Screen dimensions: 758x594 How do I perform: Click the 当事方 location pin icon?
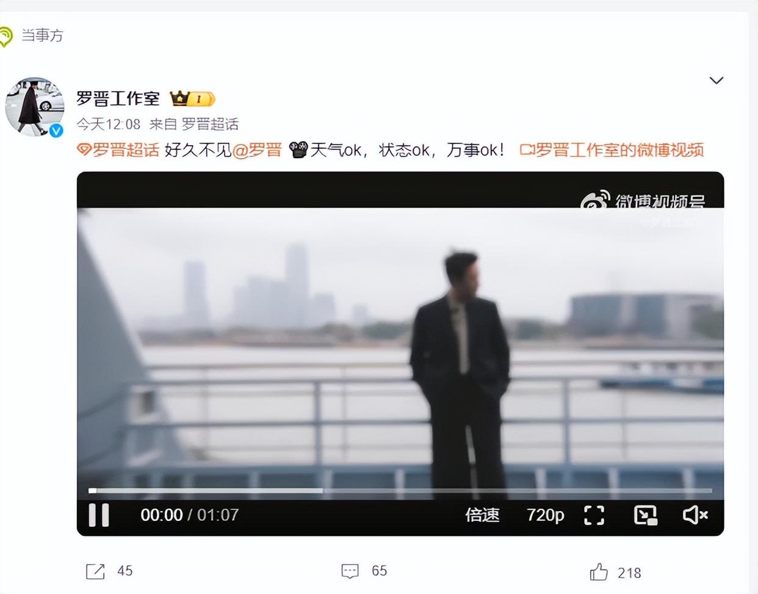pos(5,36)
